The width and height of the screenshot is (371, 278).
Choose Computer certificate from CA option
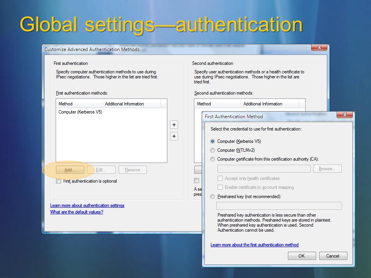[213, 159]
